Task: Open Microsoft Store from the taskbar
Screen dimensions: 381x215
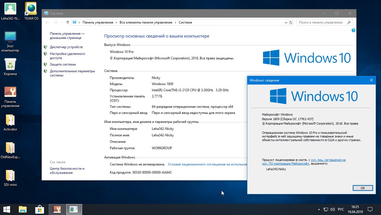Action: tap(40, 209)
